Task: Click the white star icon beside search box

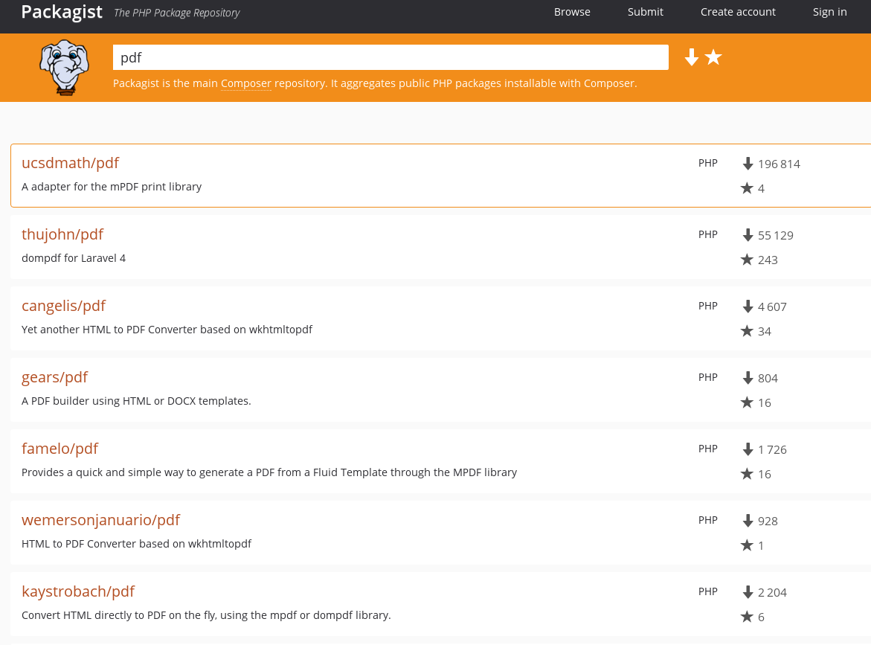Action: [713, 57]
